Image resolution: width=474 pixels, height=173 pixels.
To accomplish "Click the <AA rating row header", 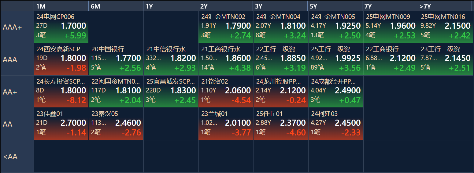I will point(17,157).
